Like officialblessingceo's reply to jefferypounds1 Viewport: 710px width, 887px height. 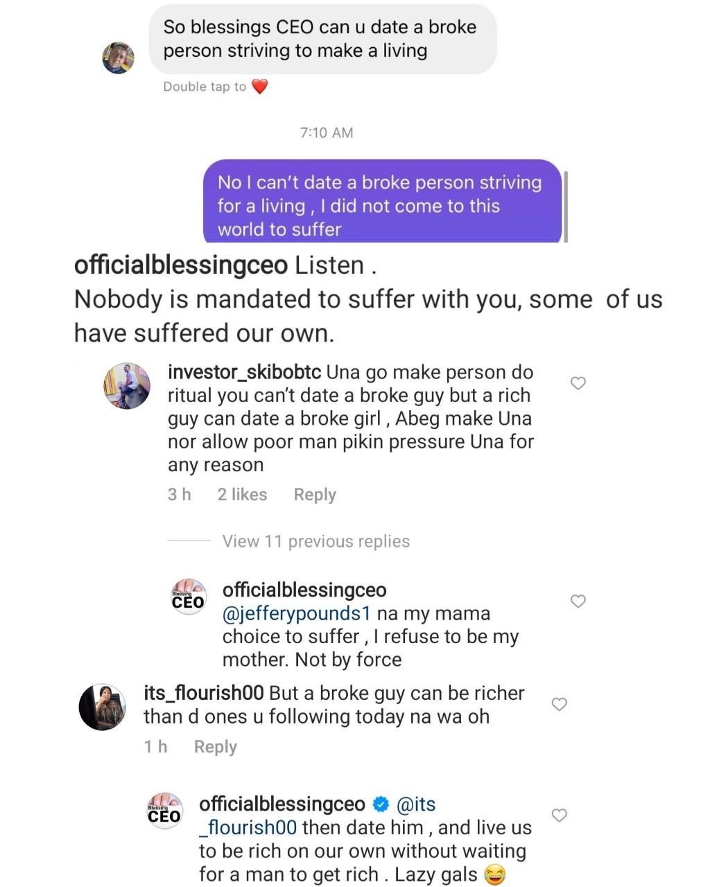(x=578, y=601)
